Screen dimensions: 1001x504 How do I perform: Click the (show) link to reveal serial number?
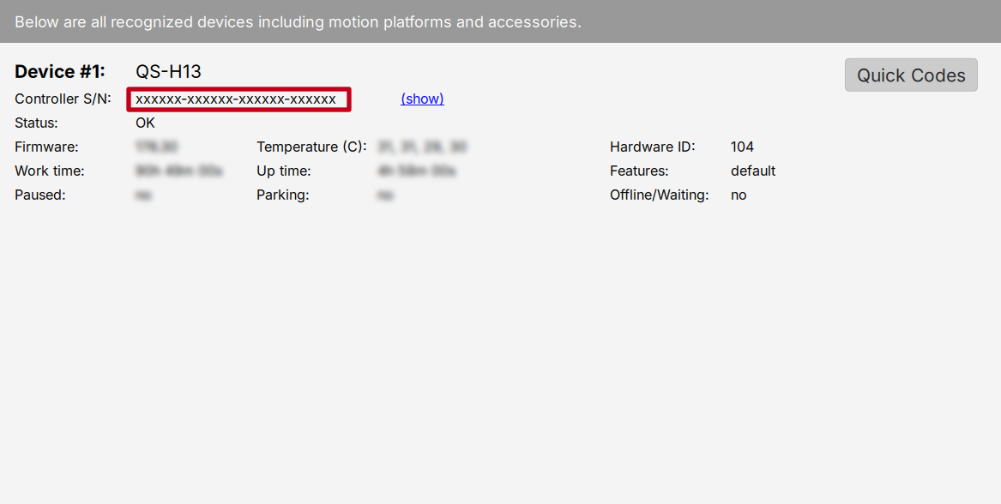point(421,99)
